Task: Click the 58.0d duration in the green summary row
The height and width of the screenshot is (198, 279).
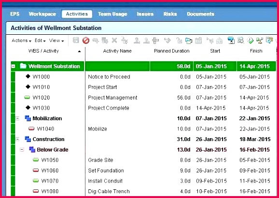Action: pos(183,67)
